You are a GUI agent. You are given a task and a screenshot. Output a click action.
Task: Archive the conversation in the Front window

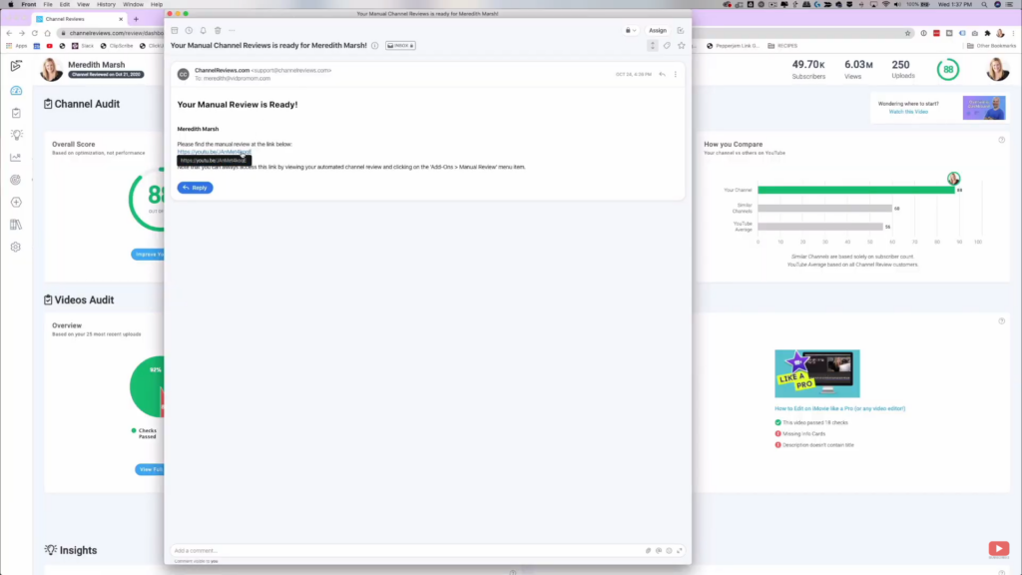[175, 31]
